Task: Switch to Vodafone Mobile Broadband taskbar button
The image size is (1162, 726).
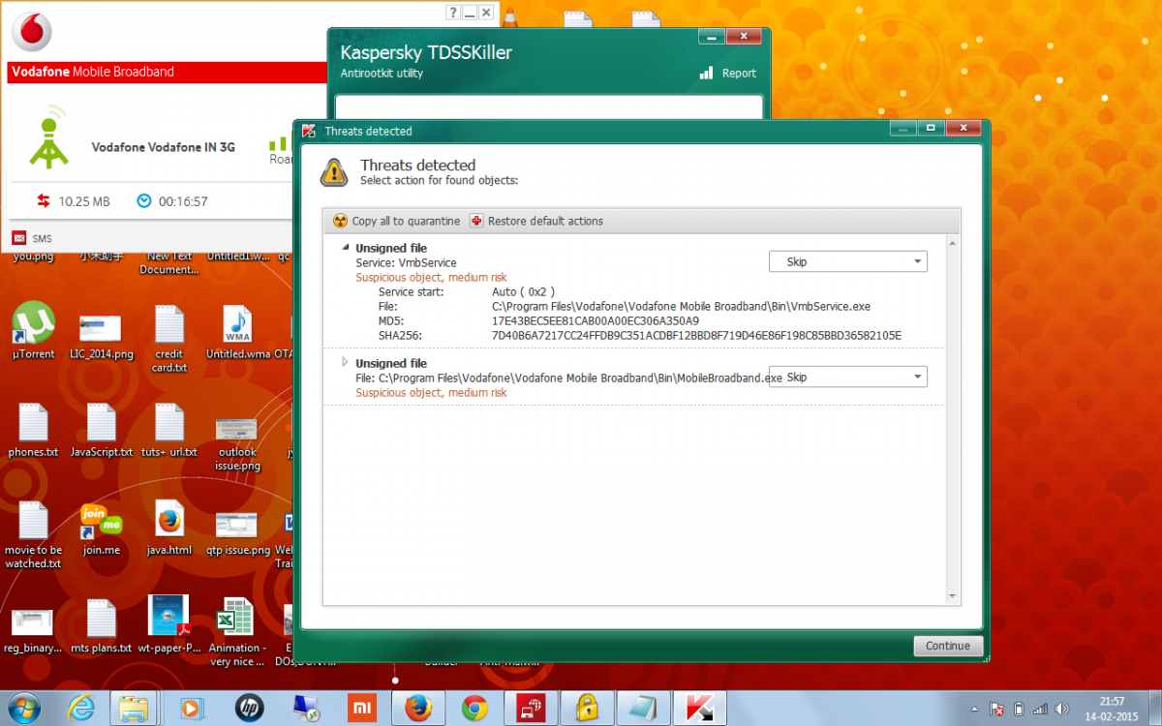Action: coord(531,708)
